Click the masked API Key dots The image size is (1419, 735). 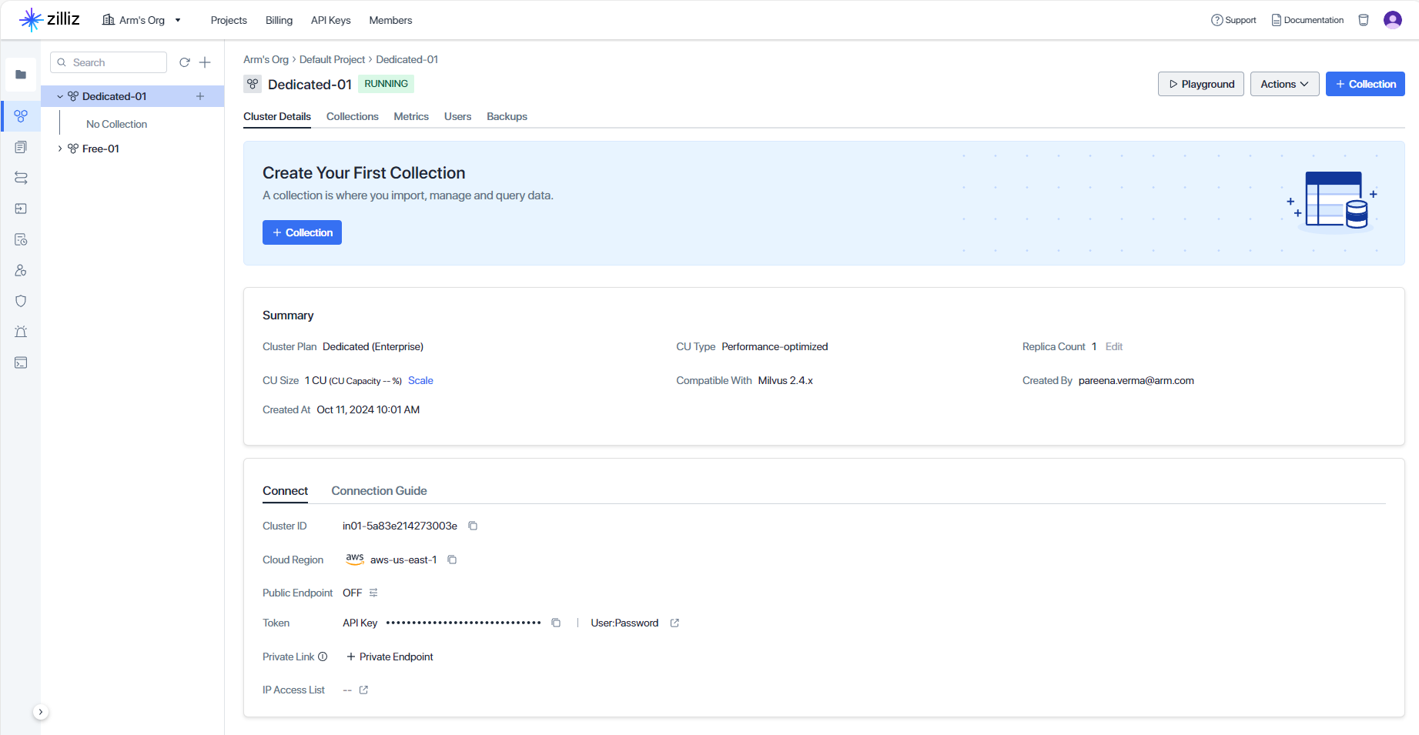coord(464,623)
